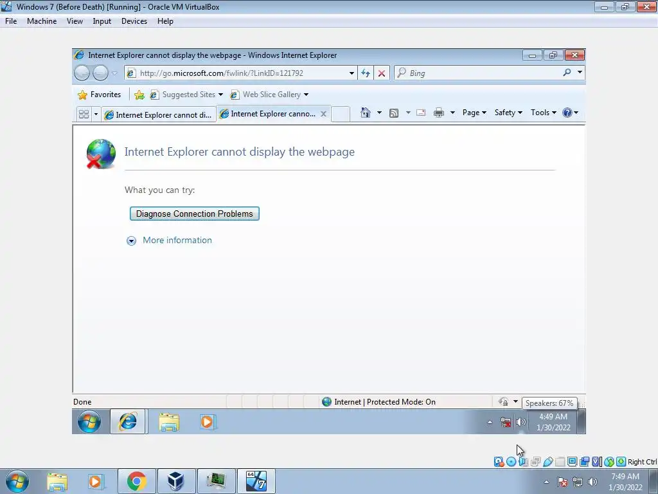The image size is (658, 494).
Task: Open the Suggested Sites link
Action: pyautogui.click(x=186, y=95)
